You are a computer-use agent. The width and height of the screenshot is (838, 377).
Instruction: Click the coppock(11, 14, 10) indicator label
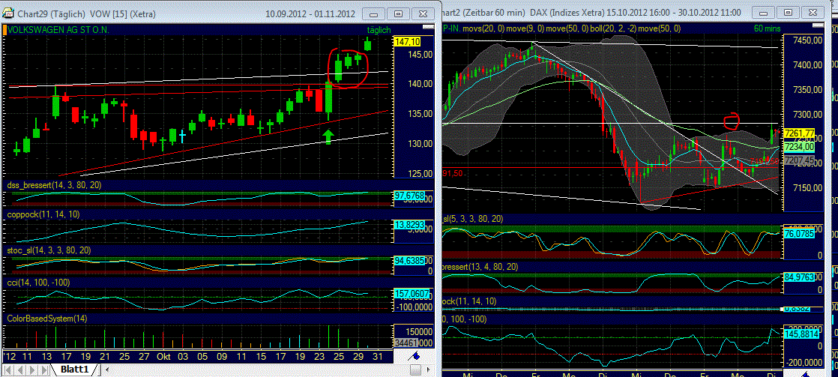44,214
